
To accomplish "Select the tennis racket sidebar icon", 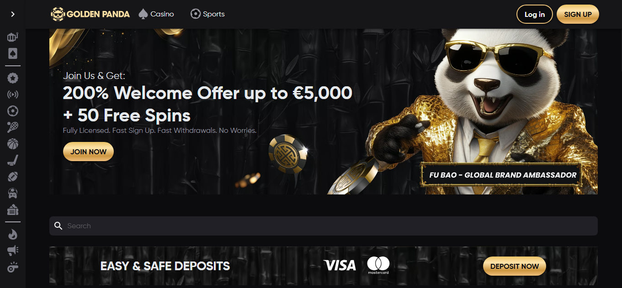I will pyautogui.click(x=13, y=127).
